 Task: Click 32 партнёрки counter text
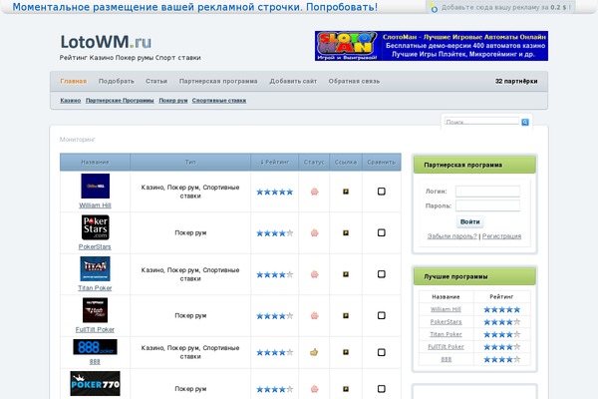[x=516, y=81]
